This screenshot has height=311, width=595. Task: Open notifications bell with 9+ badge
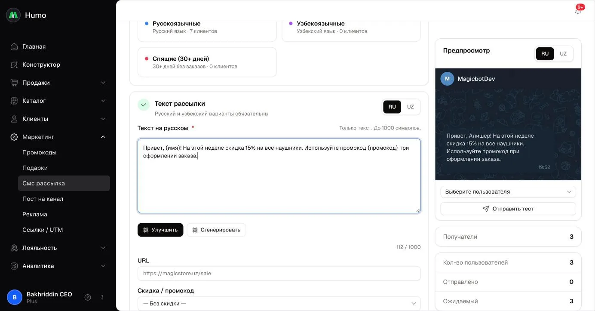tap(578, 11)
